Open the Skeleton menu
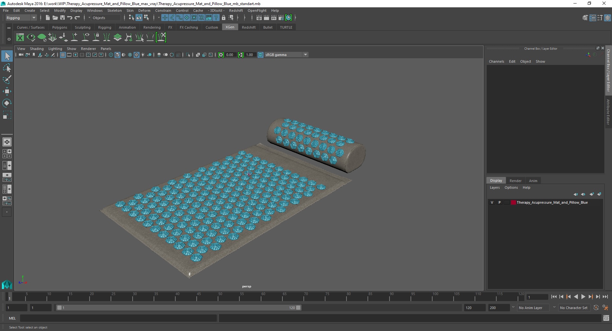This screenshot has height=331, width=612. (x=114, y=11)
